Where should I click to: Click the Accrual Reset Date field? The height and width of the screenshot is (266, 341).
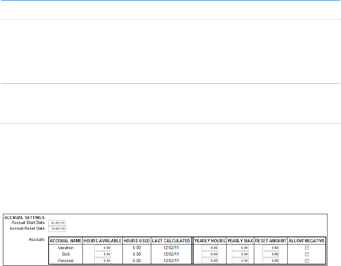click(57, 229)
